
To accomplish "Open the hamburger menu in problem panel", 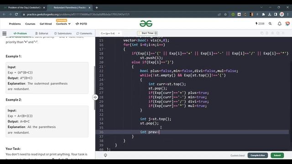I will coord(5,33).
